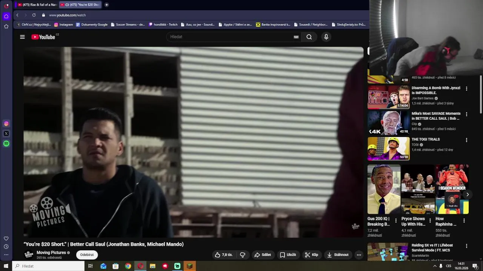Open options menu for Disarming A Bomb video
The image size is (483, 271).
(x=466, y=89)
